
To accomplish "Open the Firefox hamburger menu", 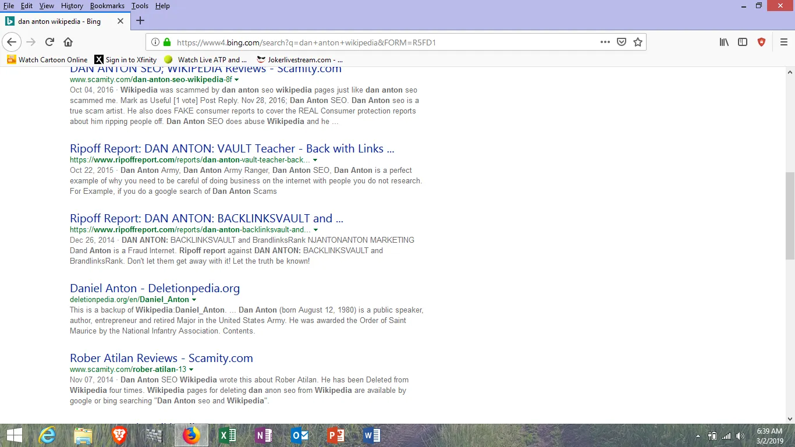I will point(784,42).
